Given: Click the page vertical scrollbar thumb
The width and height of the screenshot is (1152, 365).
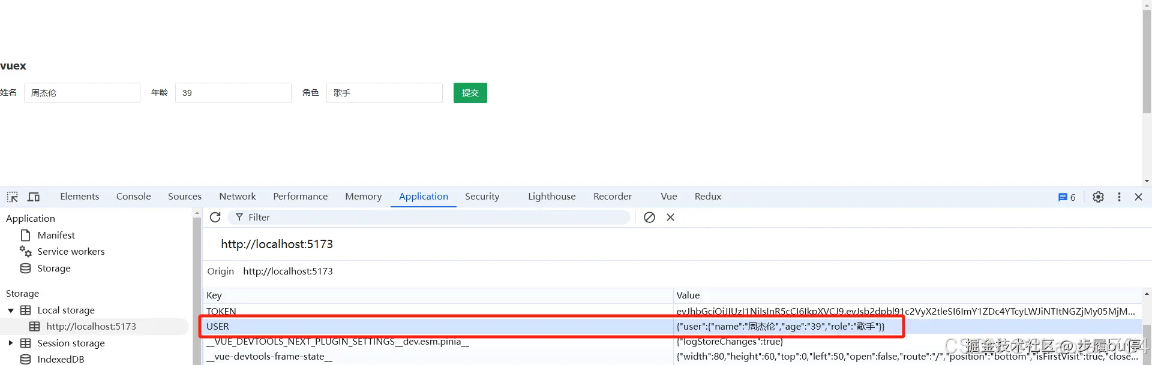Looking at the screenshot, I should pos(1147,62).
